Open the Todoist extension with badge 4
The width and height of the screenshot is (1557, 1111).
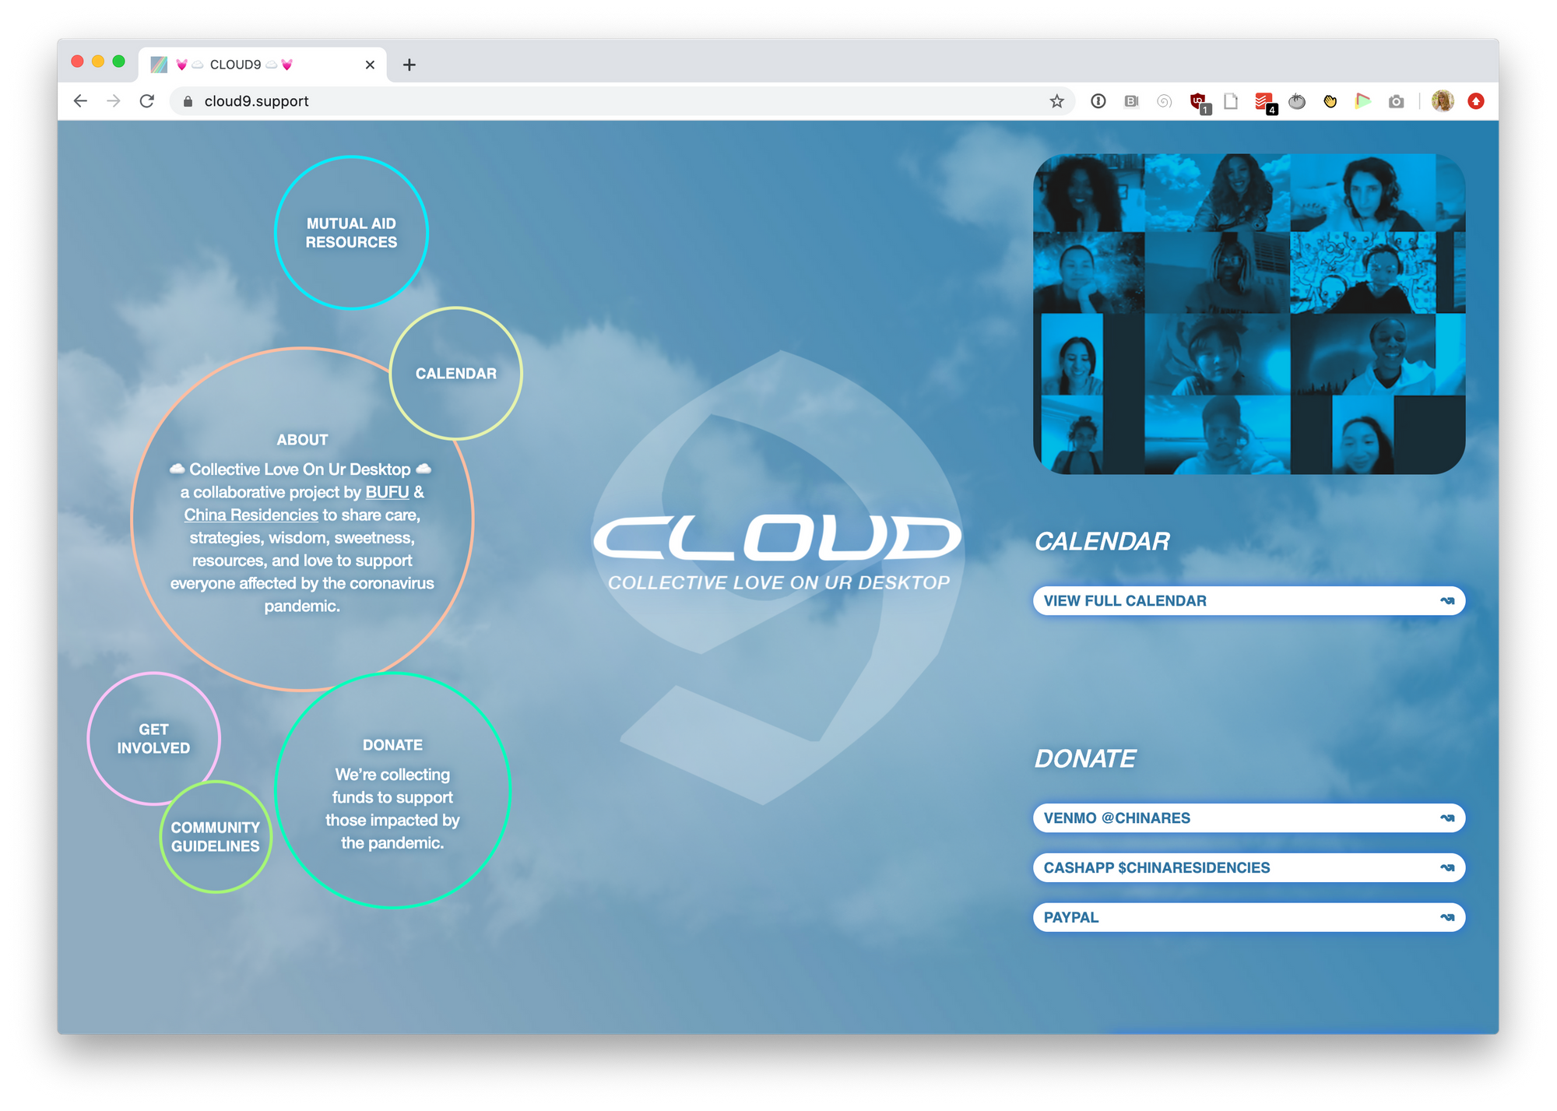[1264, 101]
